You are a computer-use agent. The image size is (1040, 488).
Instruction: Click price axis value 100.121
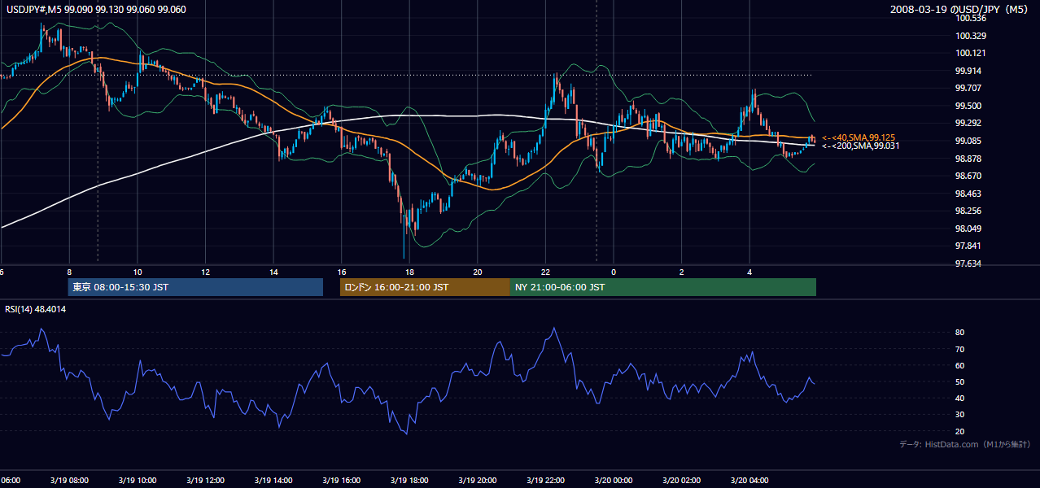[971, 54]
